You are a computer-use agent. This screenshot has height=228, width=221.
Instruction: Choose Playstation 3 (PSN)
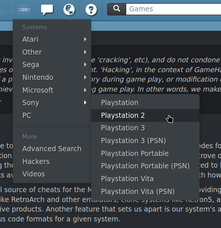[x=146, y=141]
